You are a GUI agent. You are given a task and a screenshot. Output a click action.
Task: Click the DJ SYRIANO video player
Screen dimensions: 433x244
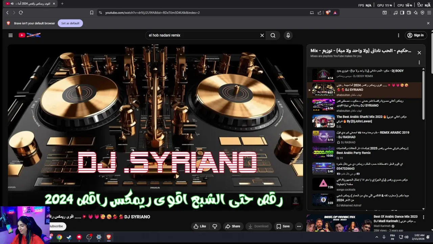(155, 127)
